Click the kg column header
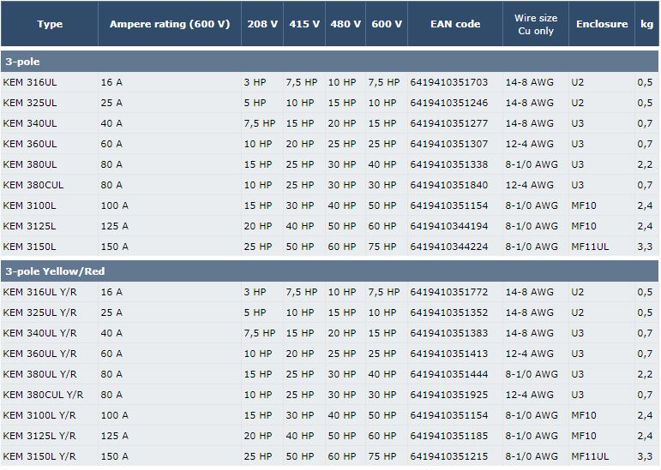This screenshot has width=661, height=470. click(646, 24)
